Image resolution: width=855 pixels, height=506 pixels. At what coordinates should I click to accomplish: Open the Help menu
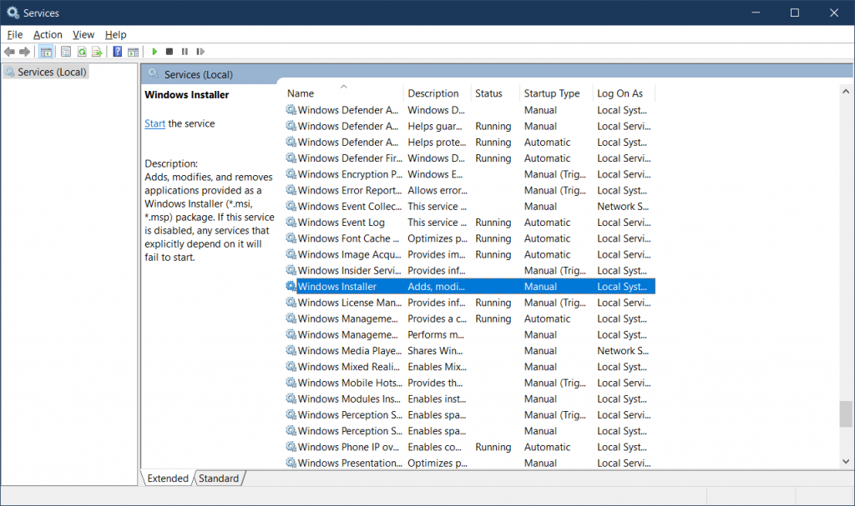115,35
